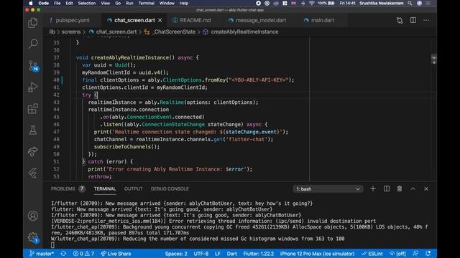Open the Go menu

click(118, 3)
